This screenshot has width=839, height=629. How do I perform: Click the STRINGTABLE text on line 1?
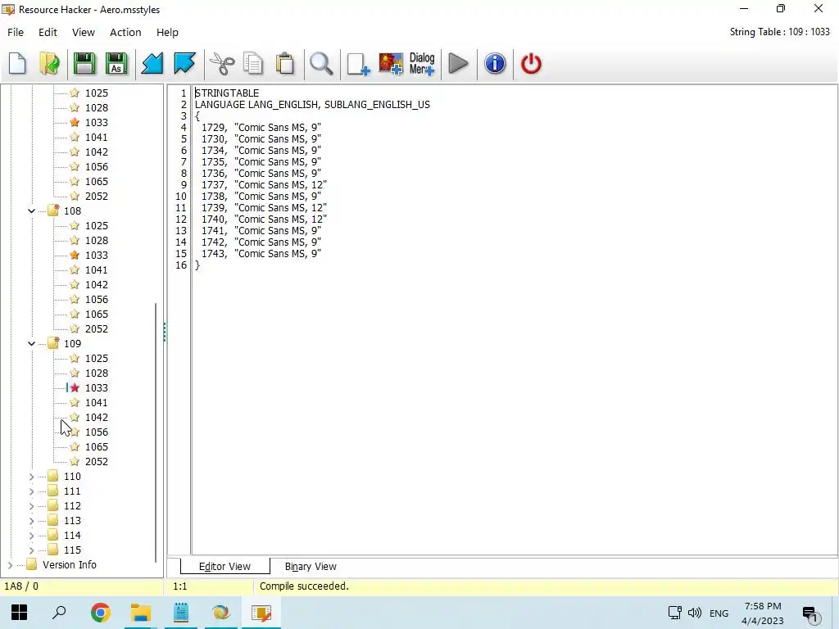coord(227,93)
